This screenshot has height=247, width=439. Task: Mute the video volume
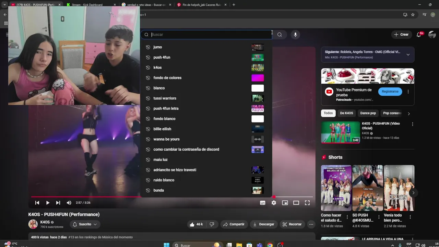(69, 203)
